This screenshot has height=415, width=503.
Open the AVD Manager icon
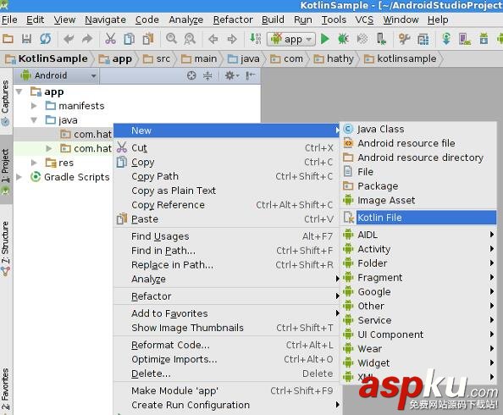point(465,39)
